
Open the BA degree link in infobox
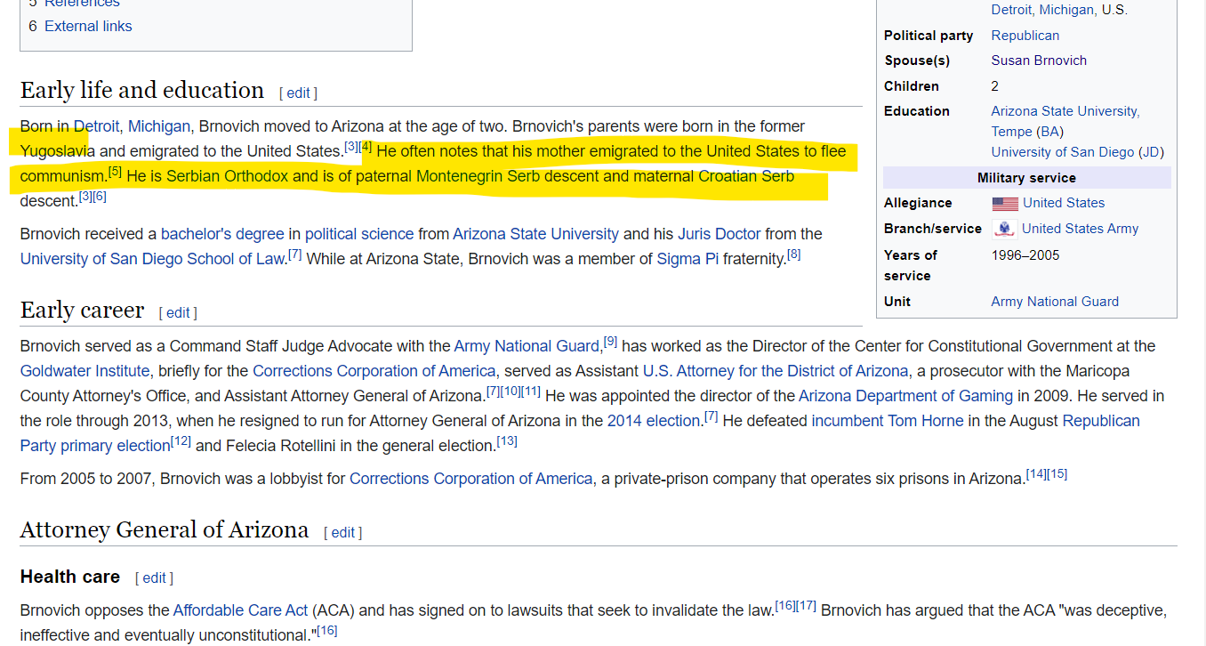(1050, 132)
